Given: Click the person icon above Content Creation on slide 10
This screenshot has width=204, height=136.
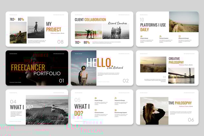Looking at the screenshot, I should pyautogui.click(x=160, y=36).
